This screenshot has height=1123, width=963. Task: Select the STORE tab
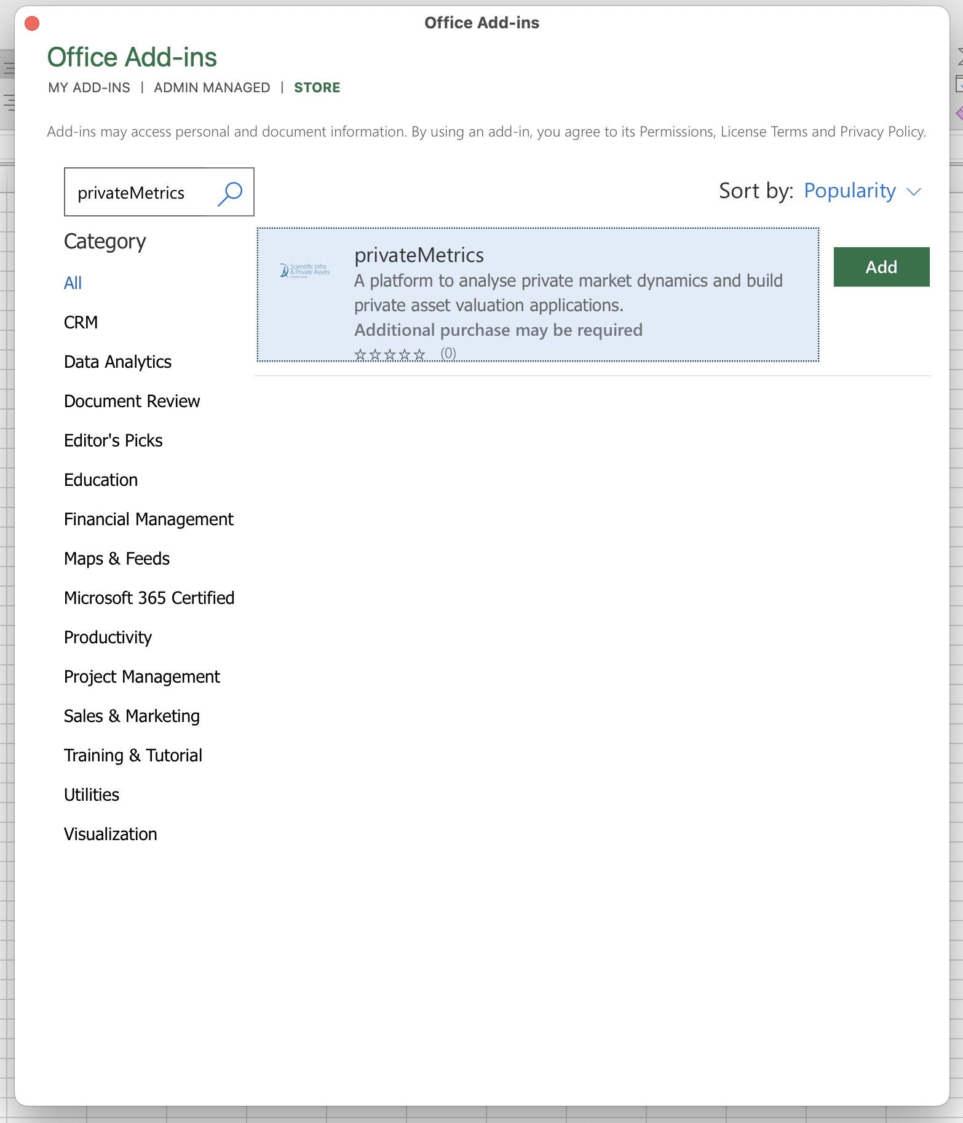[x=317, y=87]
